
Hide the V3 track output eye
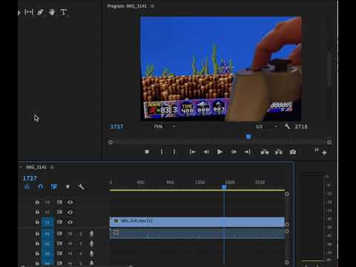(70, 202)
